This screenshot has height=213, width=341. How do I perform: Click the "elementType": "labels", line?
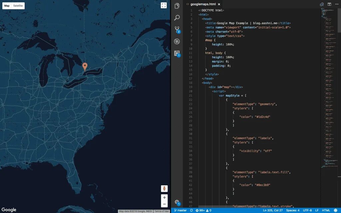click(x=253, y=138)
